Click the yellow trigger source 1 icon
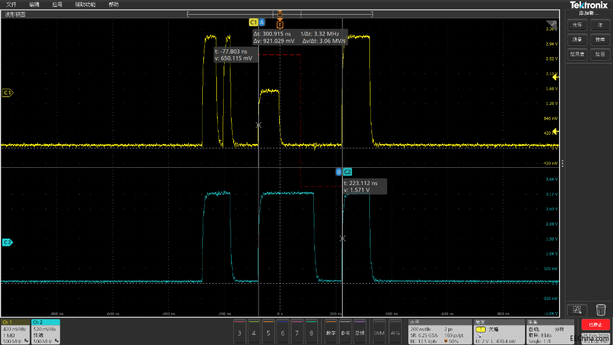This screenshot has height=345, width=613. 480,329
